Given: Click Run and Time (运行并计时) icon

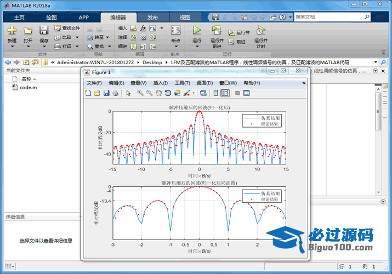Looking at the screenshot, I should pos(260,31).
